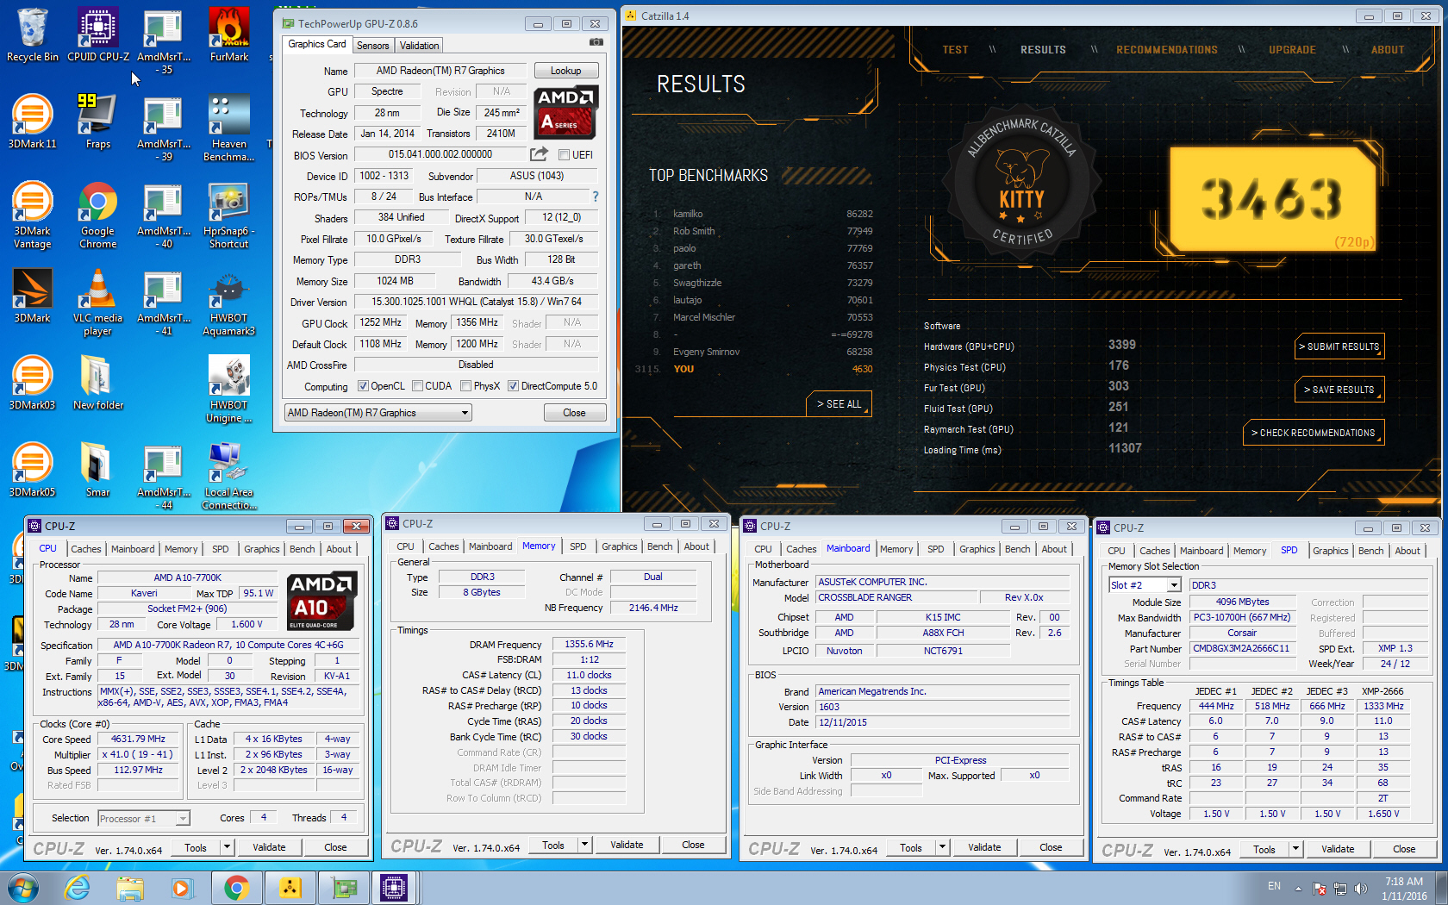Open the VLC media player desktop icon
Image resolution: width=1448 pixels, height=905 pixels.
coord(98,302)
